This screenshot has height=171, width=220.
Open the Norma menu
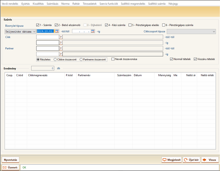pos(65,4)
